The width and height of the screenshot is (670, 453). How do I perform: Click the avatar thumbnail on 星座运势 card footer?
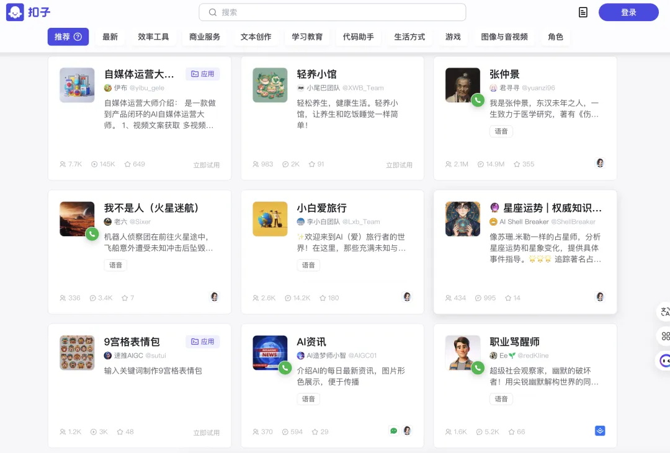click(x=600, y=297)
